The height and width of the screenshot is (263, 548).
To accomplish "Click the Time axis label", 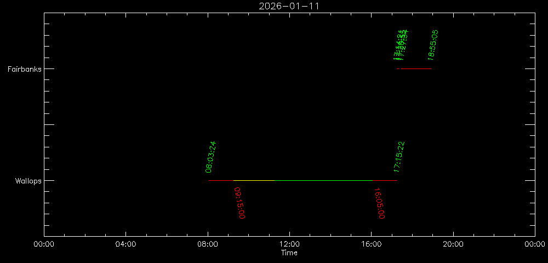I will [289, 253].
